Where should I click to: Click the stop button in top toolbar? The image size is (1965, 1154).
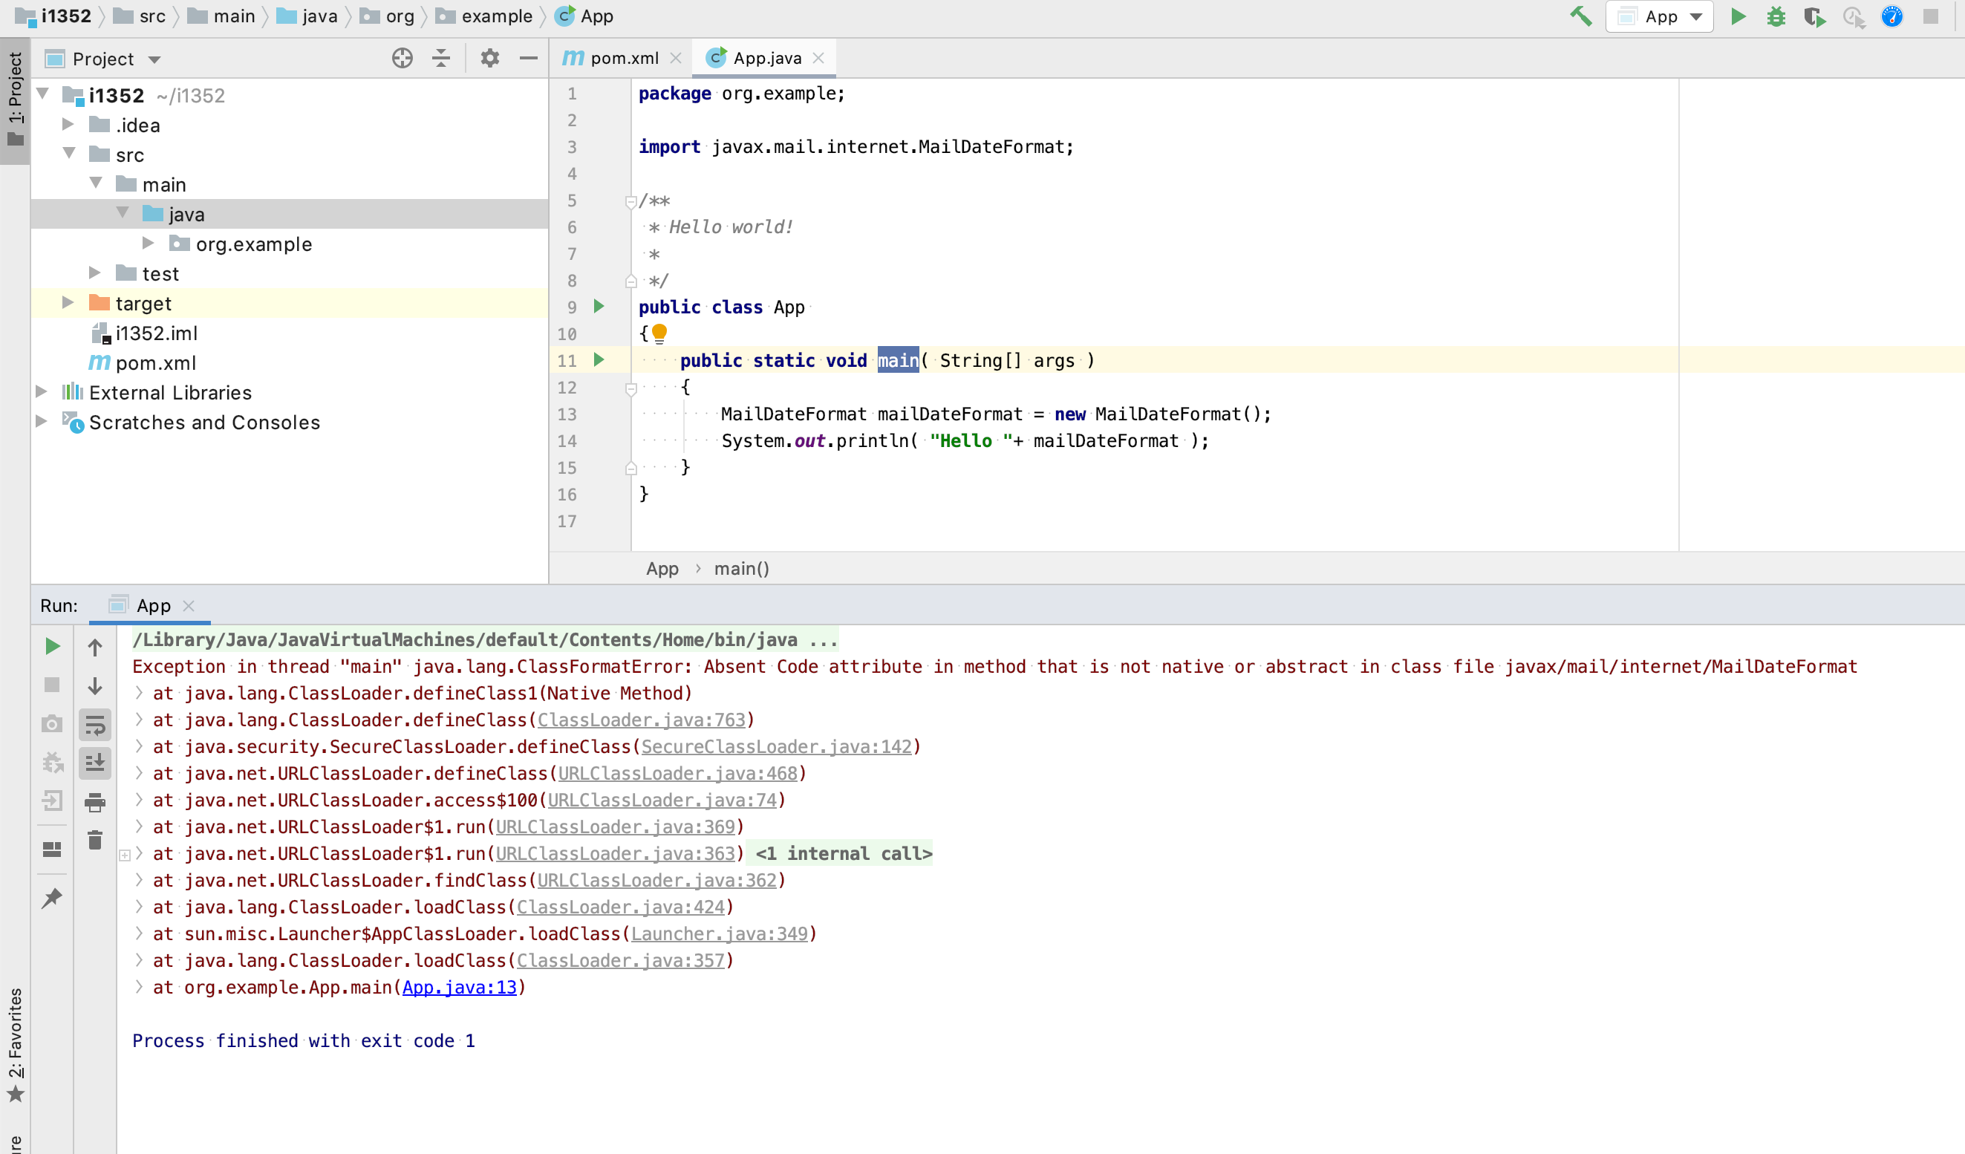click(x=1930, y=16)
